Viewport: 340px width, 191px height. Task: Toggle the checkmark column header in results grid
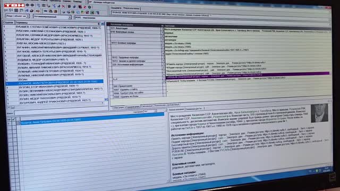tap(14, 119)
